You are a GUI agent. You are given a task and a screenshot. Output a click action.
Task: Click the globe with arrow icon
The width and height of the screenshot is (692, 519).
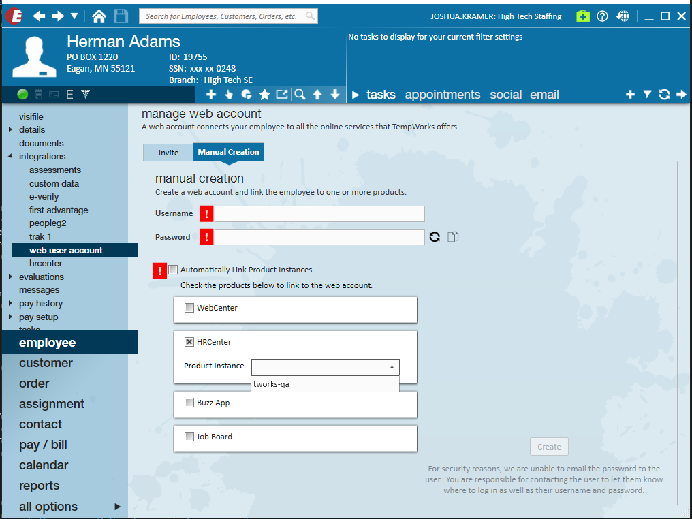pos(623,16)
